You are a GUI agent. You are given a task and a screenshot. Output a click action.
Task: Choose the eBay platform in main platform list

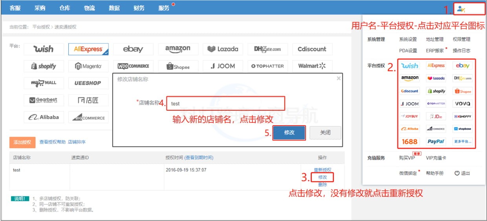pos(133,49)
